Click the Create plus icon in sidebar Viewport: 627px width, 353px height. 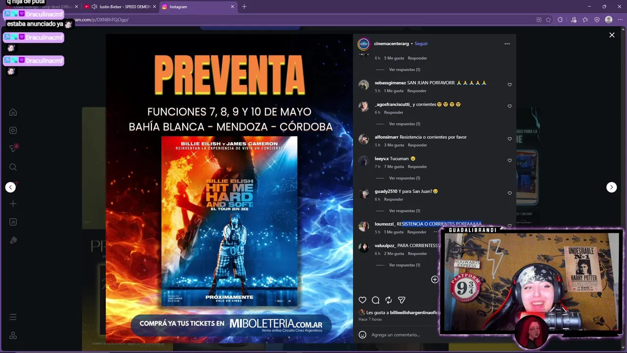(13, 203)
